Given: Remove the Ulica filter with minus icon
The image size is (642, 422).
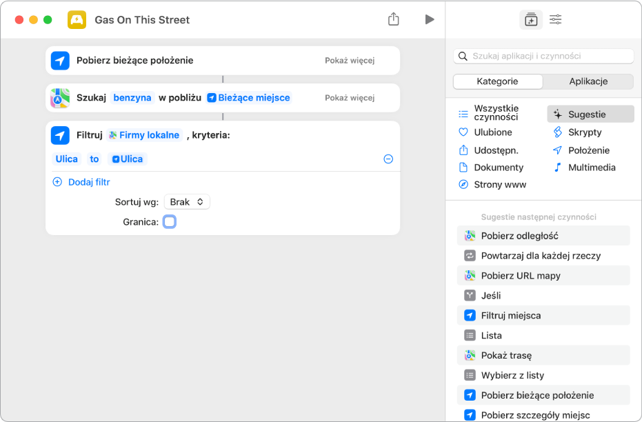Looking at the screenshot, I should pos(388,159).
